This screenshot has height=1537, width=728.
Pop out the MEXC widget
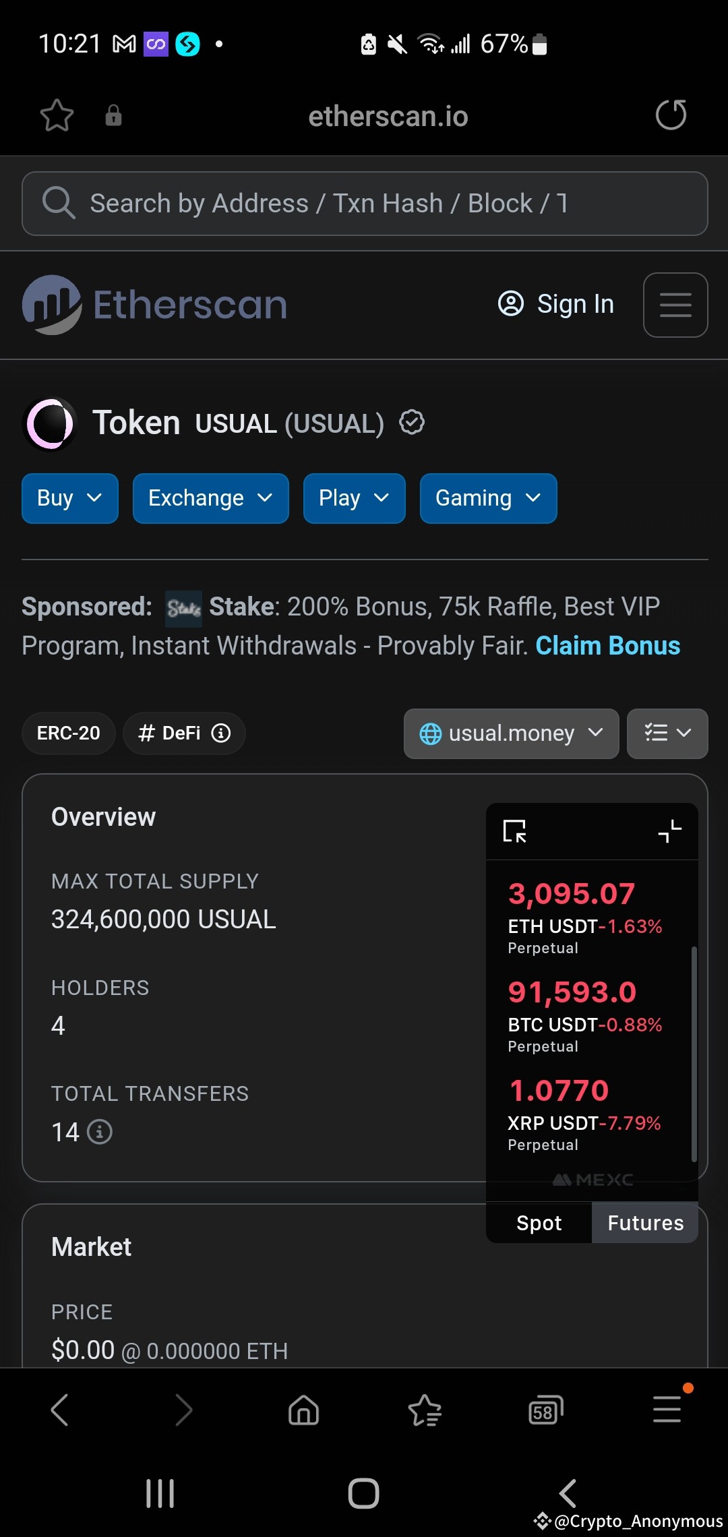pos(514,831)
